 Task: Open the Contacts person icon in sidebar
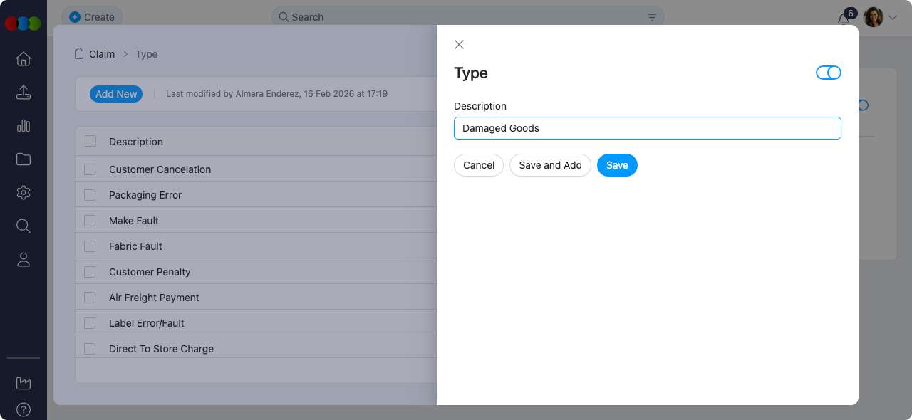[23, 259]
